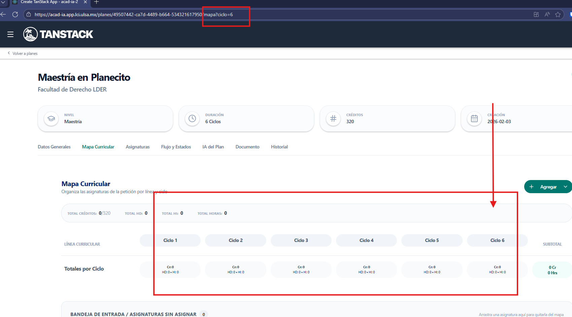The width and height of the screenshot is (572, 317).
Task: Select the Ciclo 3 column header
Action: 301,240
